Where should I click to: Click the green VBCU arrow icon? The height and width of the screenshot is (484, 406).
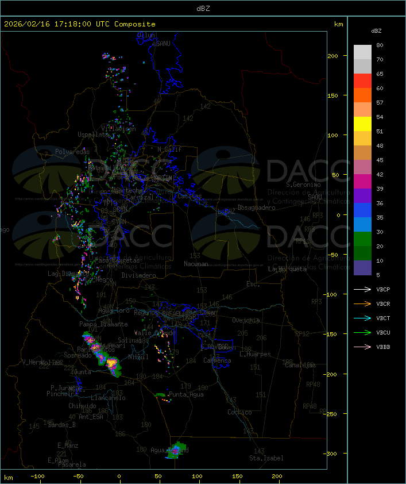click(362, 332)
